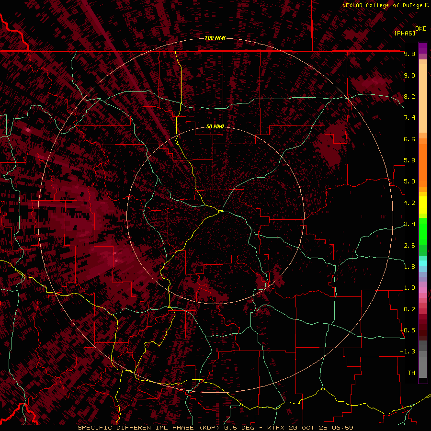The width and height of the screenshot is (431, 431).
Task: Click the 1.8 value on color scale
Action: pyautogui.click(x=409, y=267)
